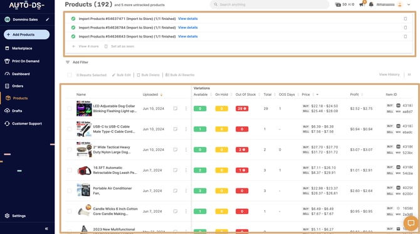The width and height of the screenshot is (420, 234).
Task: Select LED Adjustable Dog Collar checkbox
Action: [70, 109]
